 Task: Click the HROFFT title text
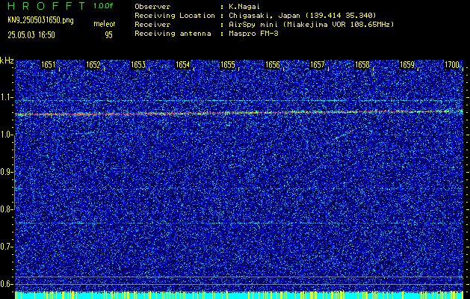pos(46,6)
